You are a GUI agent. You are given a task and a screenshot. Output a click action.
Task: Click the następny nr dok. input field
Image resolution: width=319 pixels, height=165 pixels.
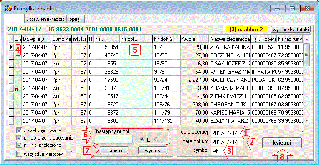pos(114,139)
